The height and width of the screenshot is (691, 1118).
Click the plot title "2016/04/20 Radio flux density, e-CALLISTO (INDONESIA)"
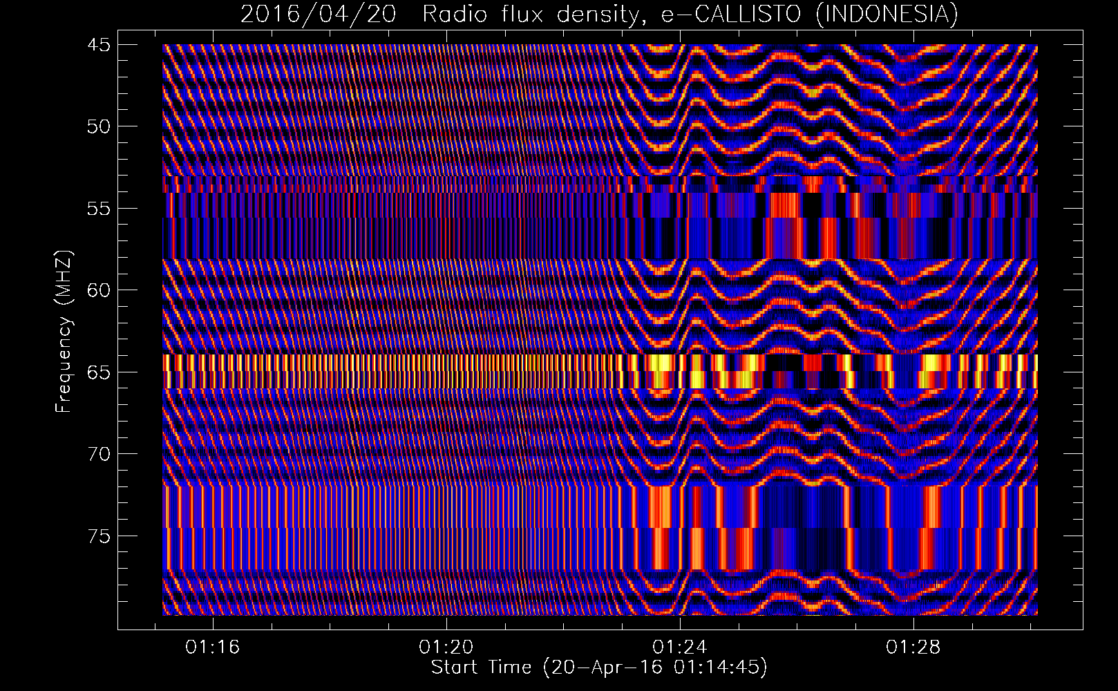pyautogui.click(x=599, y=14)
